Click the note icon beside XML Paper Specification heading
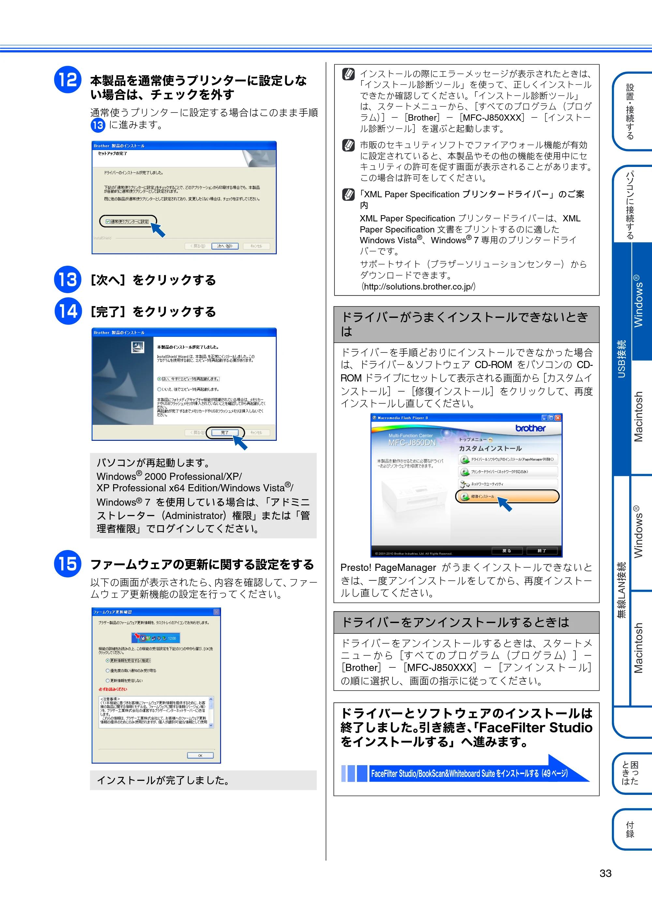Screen dimensions: 652x923 pyautogui.click(x=348, y=195)
